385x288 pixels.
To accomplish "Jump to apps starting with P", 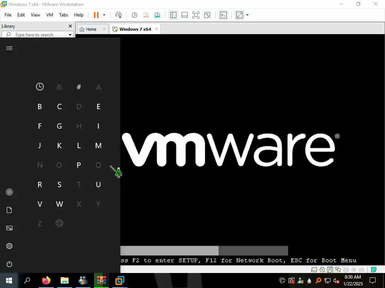I will pos(79,165).
